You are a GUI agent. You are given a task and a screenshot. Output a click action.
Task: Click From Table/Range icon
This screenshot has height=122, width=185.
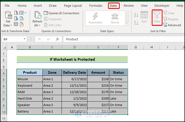point(16,24)
